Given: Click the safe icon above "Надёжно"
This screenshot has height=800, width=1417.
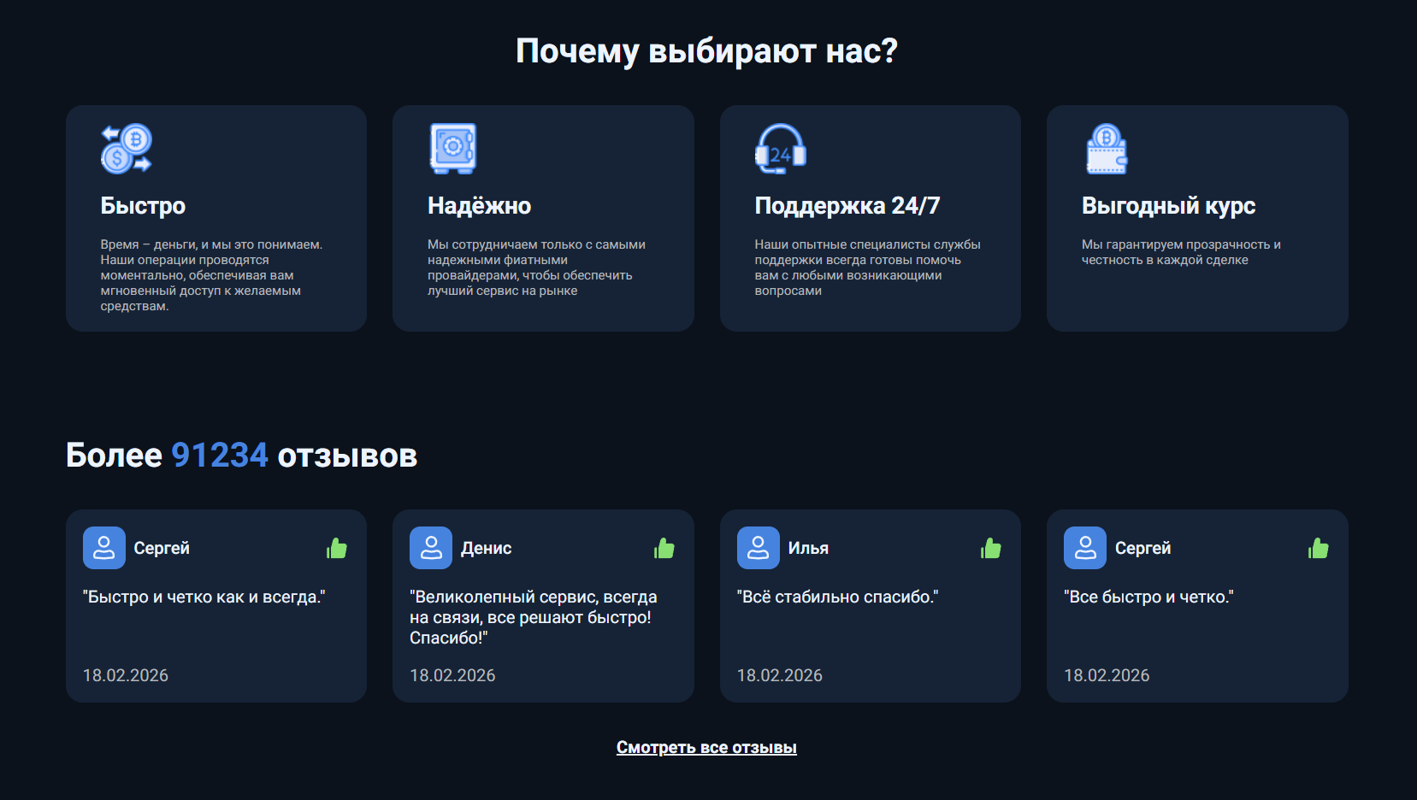Looking at the screenshot, I should [x=453, y=149].
